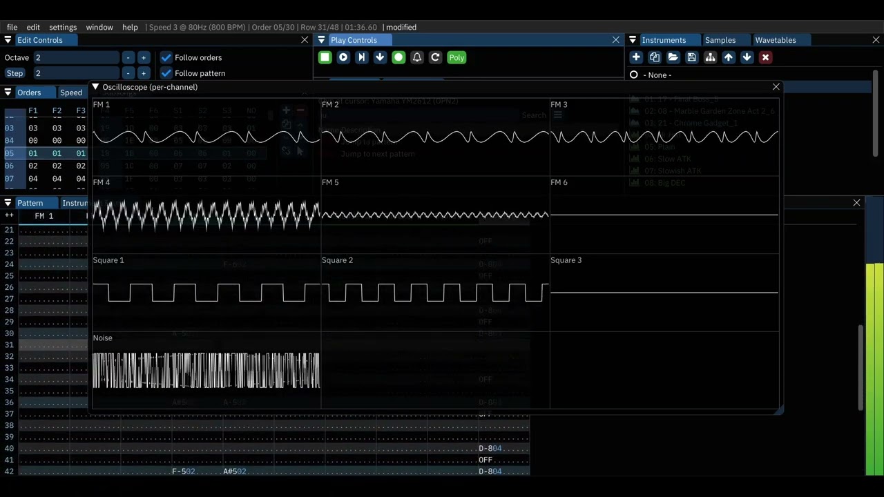884x497 pixels.
Task: Decrease Step with the minus button
Action: click(x=128, y=73)
